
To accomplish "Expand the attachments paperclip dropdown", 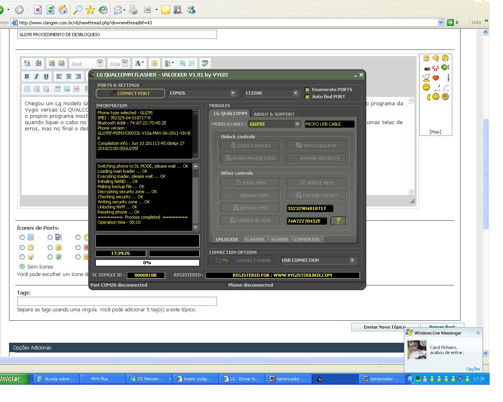I will tap(169, 63).
